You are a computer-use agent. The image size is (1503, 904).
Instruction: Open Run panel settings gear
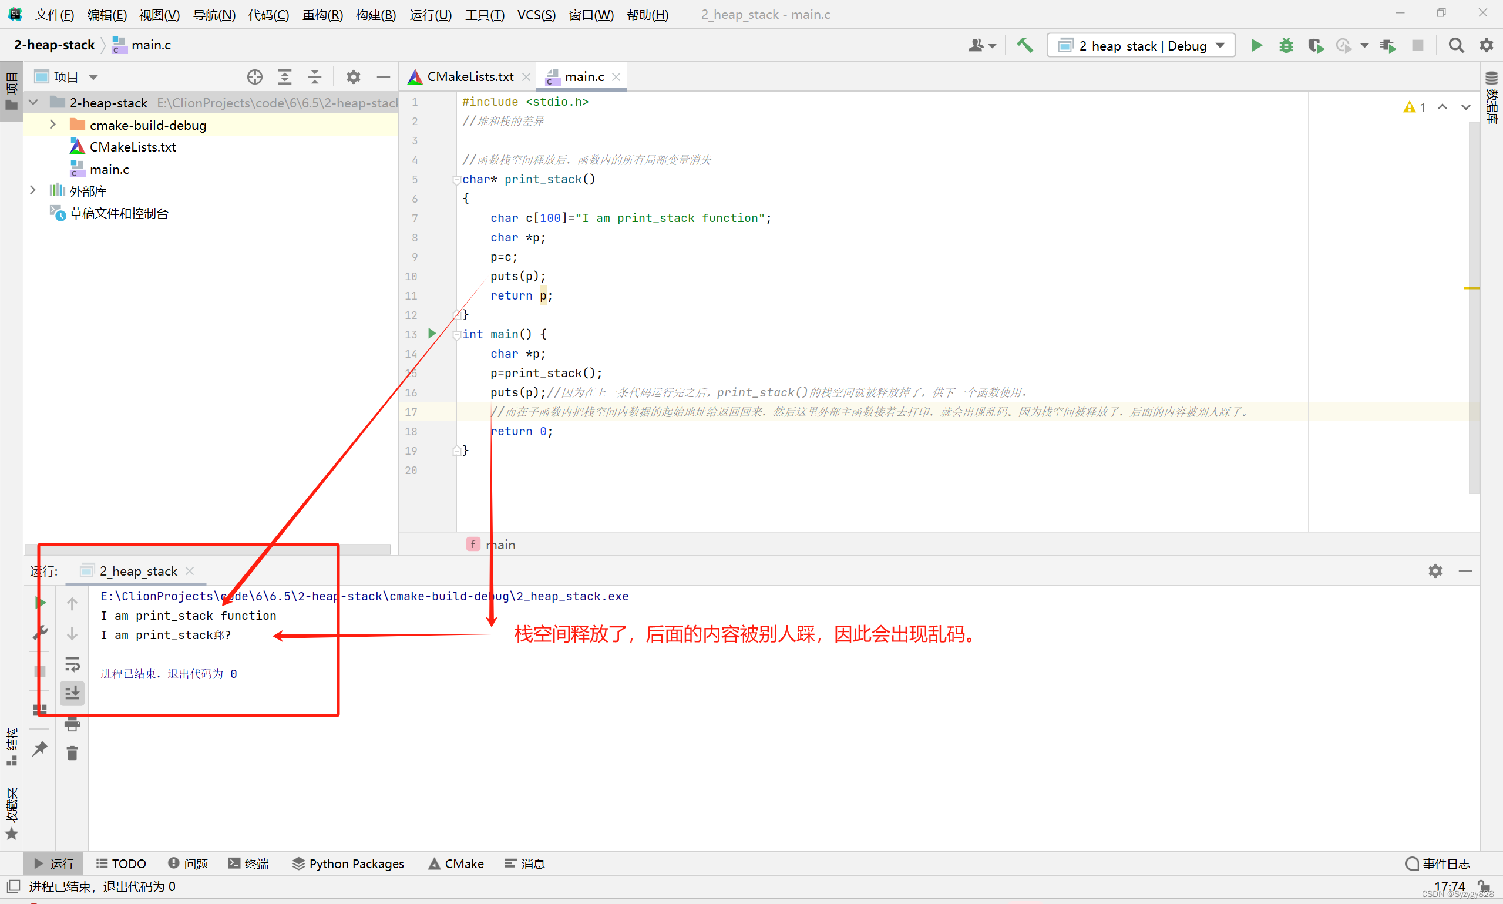pyautogui.click(x=1435, y=571)
